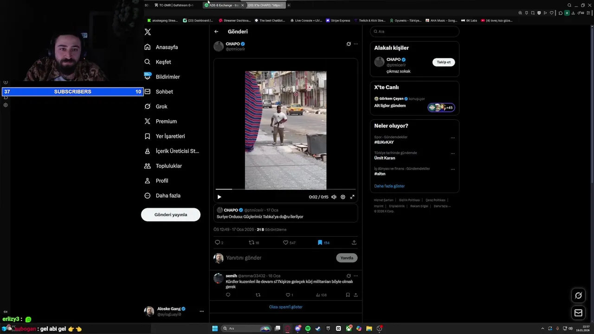The image size is (594, 334).
Task: Open the Windows Start menu
Action: [x=215, y=328]
